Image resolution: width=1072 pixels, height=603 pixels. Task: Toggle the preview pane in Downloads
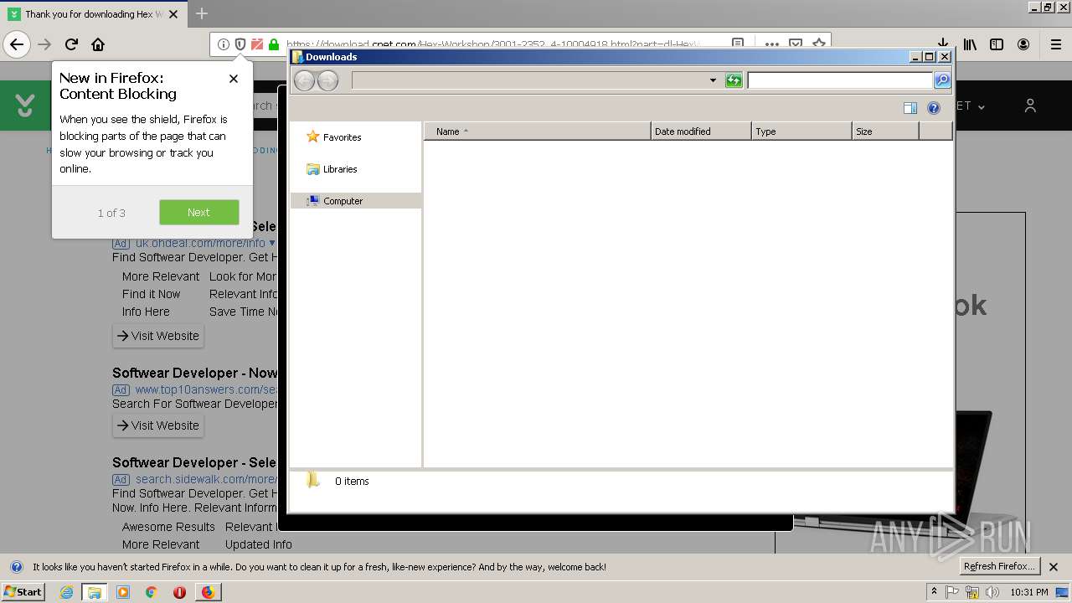pos(910,107)
